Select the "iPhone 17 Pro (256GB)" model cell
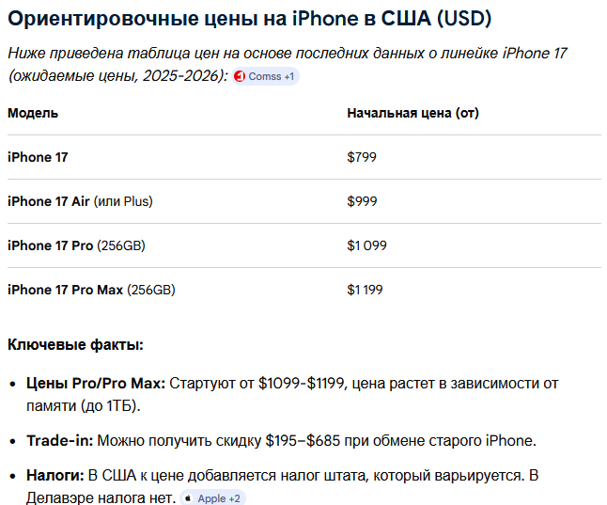The image size is (607, 505). tap(76, 245)
